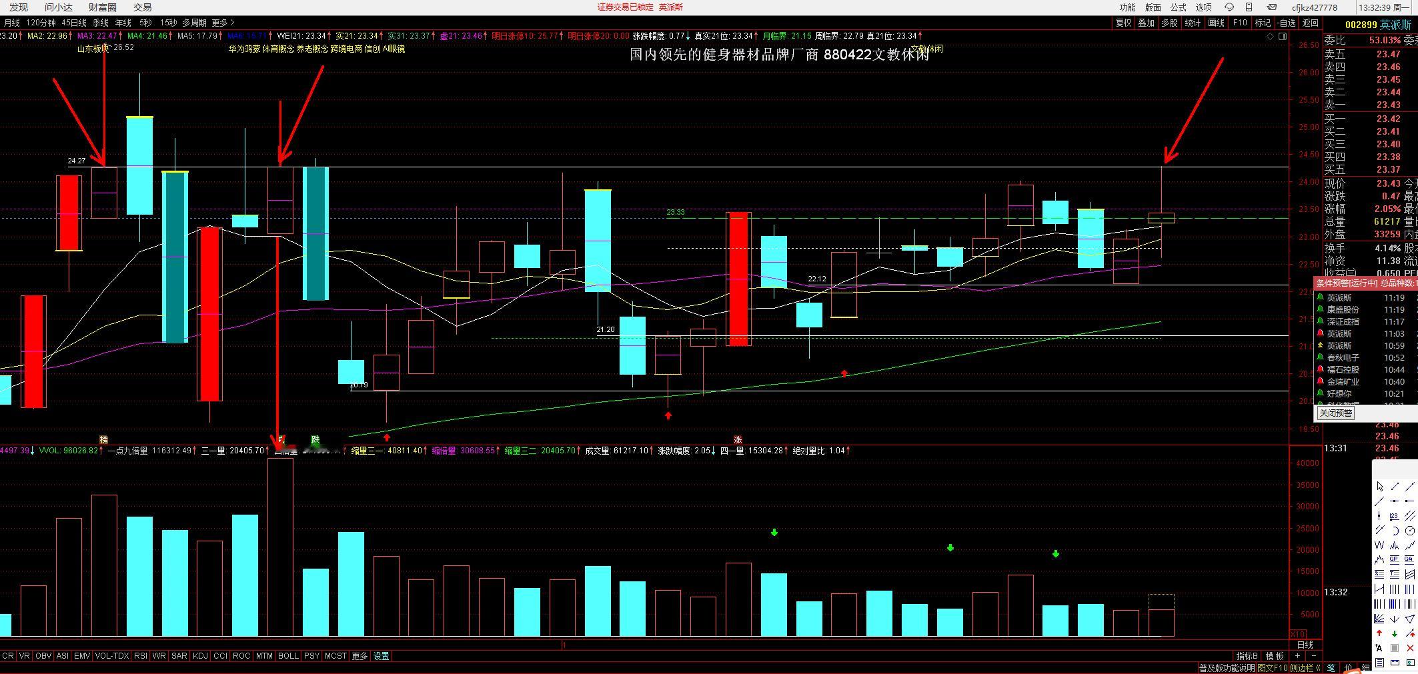Image resolution: width=1418 pixels, height=674 pixels.
Task: Open the 问小达 menu
Action: pos(59,7)
